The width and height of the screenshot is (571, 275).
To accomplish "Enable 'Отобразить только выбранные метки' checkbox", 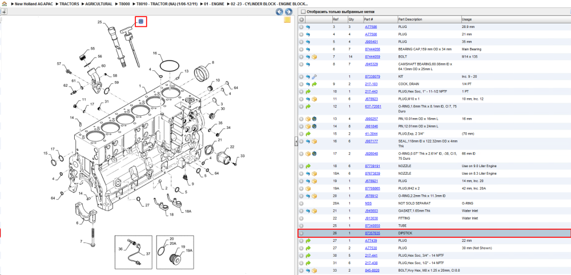I will tap(302, 11).
